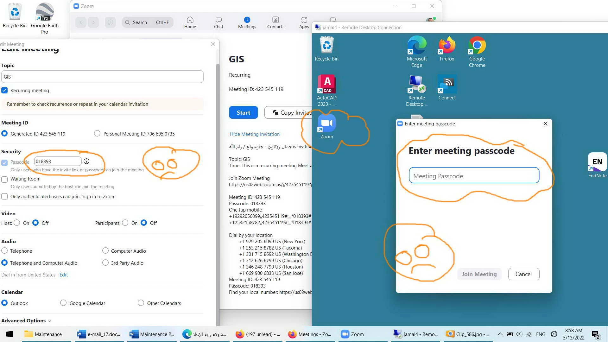Select Computer Audio option
The height and width of the screenshot is (342, 608).
105,251
